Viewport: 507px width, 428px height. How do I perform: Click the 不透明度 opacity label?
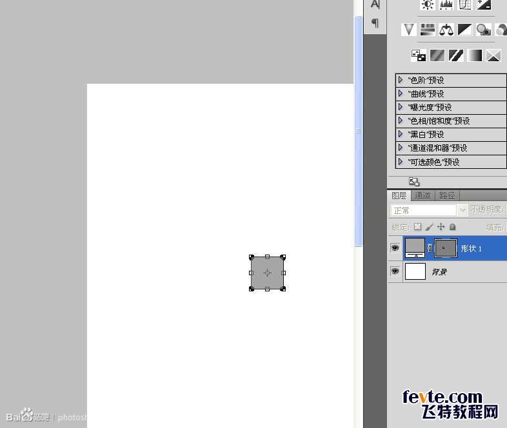486,209
